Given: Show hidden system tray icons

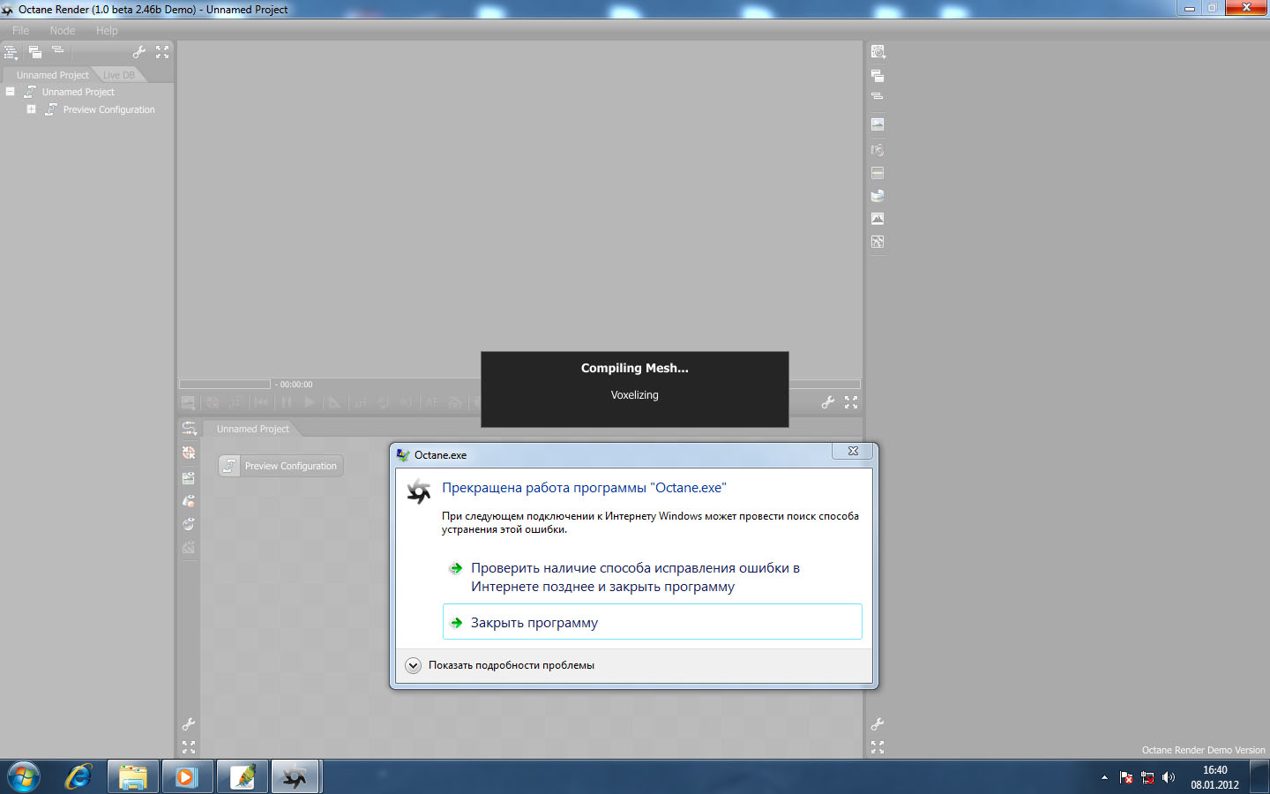Looking at the screenshot, I should [x=1104, y=777].
